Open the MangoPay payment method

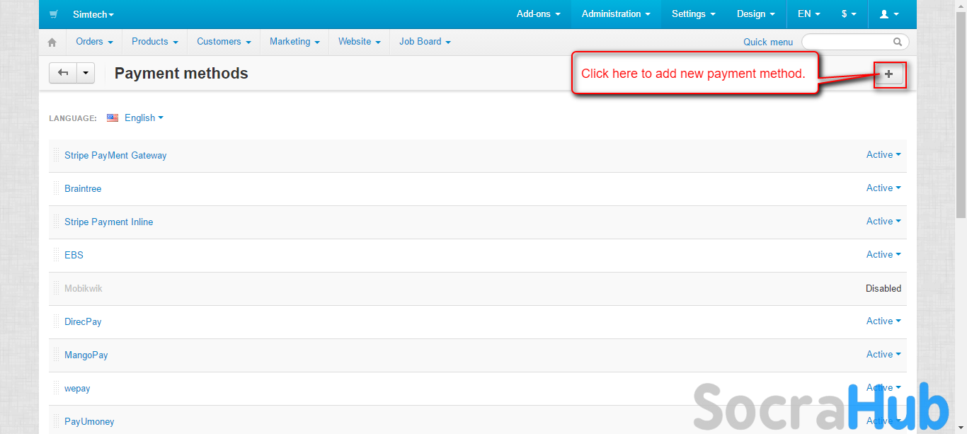[x=86, y=355]
